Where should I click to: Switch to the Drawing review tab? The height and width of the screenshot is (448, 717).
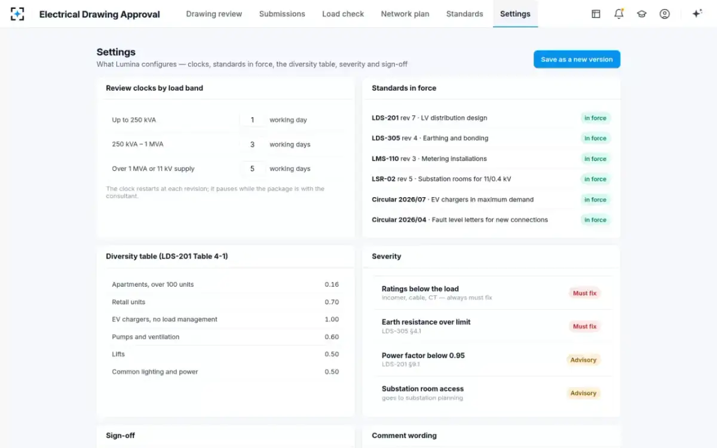214,14
